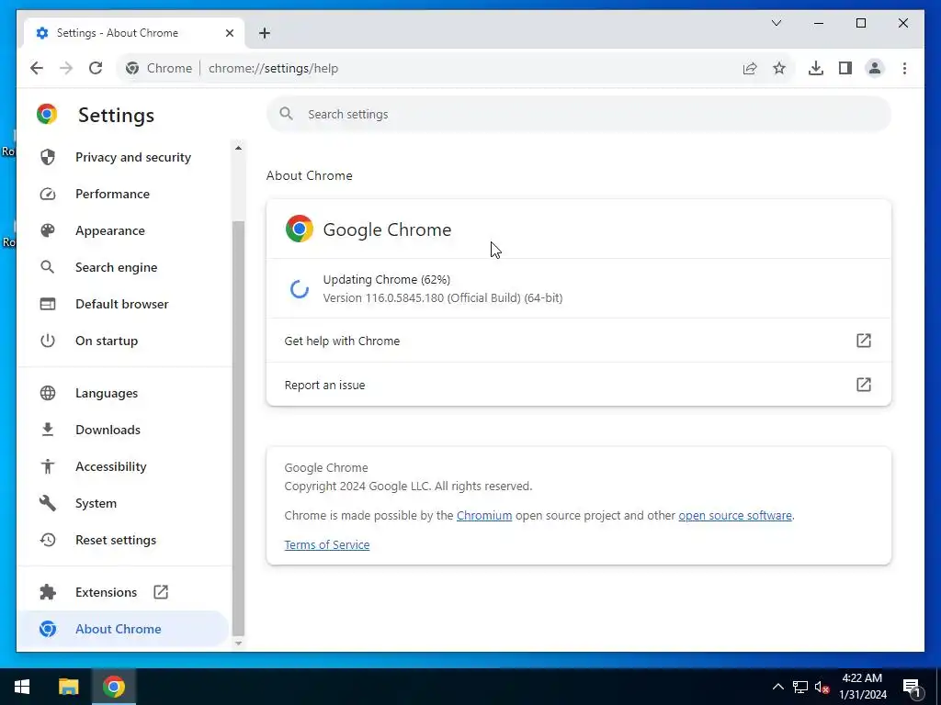
Task: Click the Languages globe icon
Action: click(48, 393)
